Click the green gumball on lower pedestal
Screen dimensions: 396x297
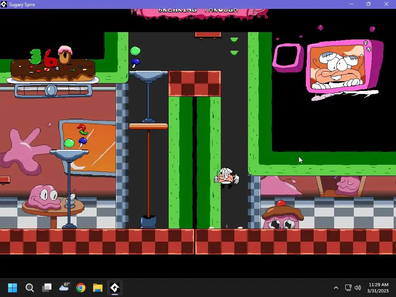[69, 143]
